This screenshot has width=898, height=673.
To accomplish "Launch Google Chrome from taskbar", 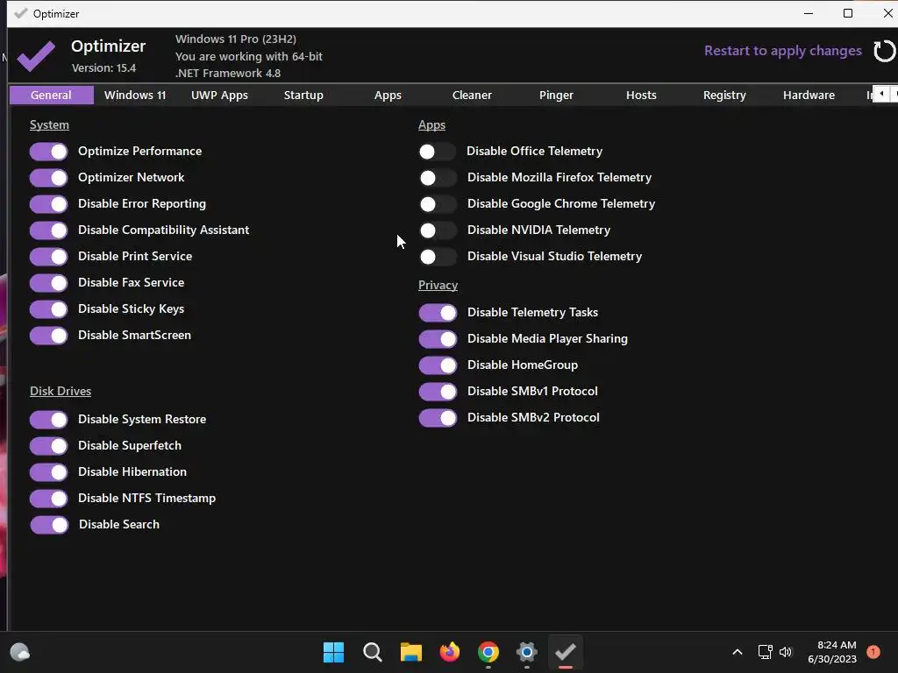I will 488,652.
